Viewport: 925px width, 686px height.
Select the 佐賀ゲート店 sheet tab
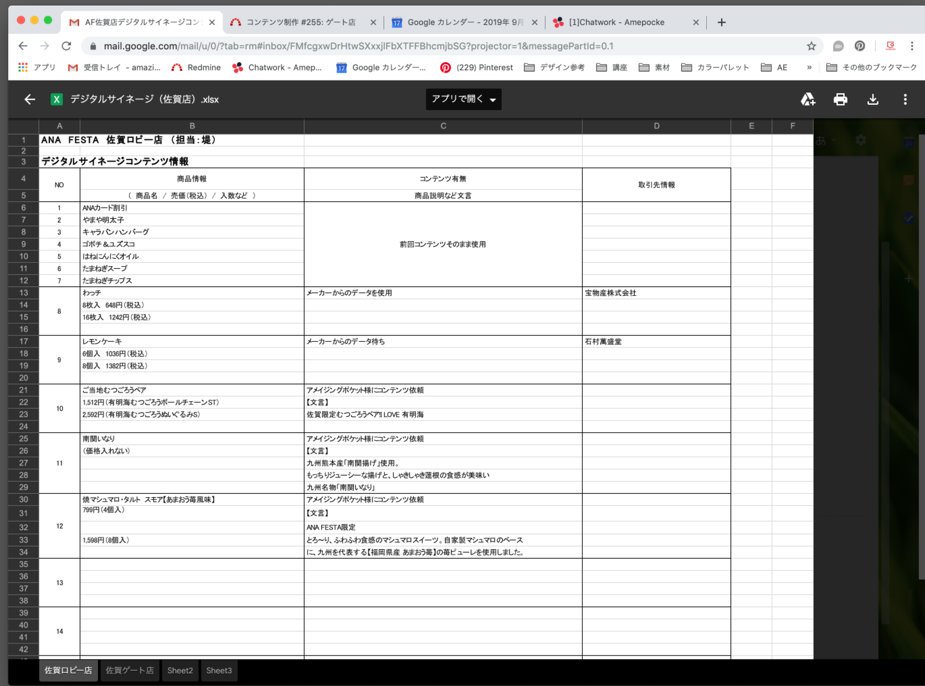[x=130, y=670]
